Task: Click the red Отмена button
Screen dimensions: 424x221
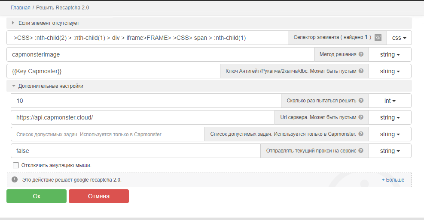Action: [x=99, y=196]
